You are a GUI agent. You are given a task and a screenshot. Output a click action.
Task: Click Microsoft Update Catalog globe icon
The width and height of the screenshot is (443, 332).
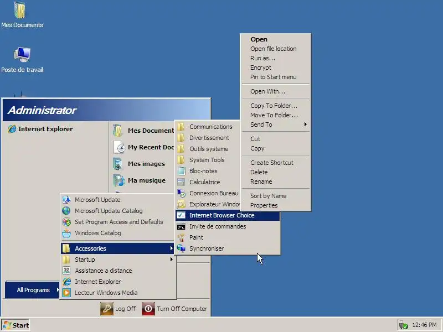(66, 211)
